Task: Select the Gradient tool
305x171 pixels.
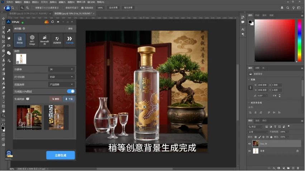Action: tap(3, 74)
